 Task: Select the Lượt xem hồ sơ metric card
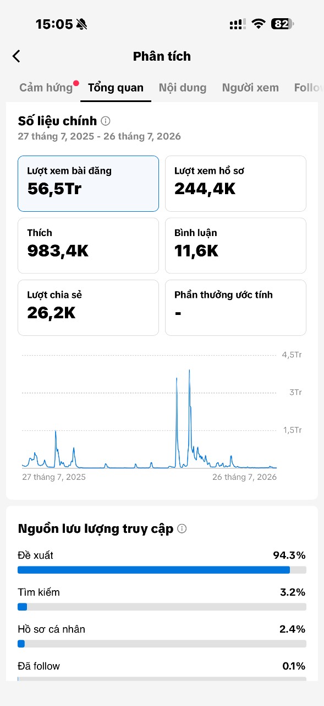point(235,184)
